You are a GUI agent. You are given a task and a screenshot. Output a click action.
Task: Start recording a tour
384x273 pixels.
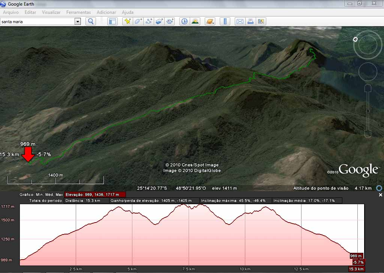[x=170, y=21]
